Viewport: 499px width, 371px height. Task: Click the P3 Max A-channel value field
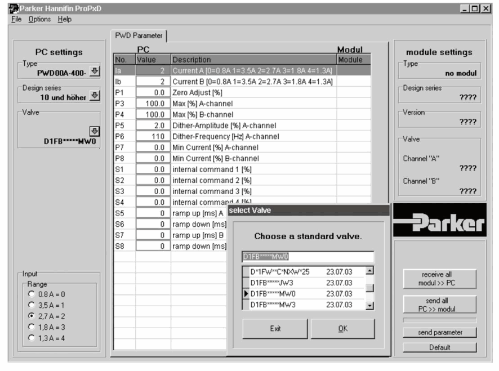(153, 104)
